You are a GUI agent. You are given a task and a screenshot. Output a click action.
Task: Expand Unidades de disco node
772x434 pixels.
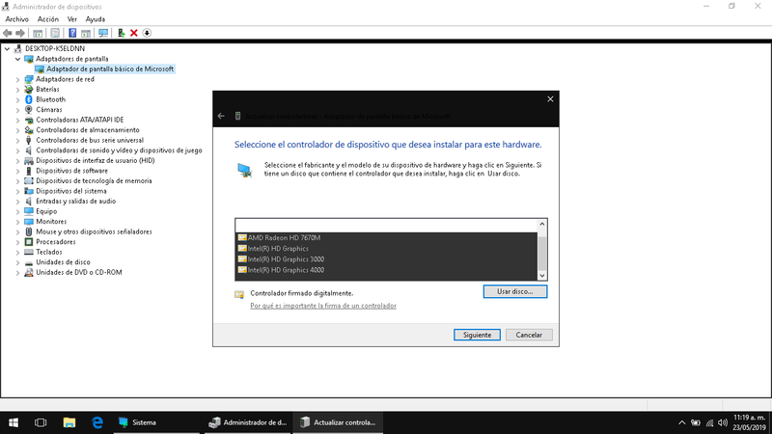(x=17, y=262)
